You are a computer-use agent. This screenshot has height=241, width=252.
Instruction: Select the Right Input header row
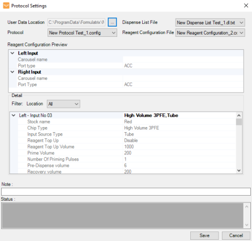click(x=126, y=72)
